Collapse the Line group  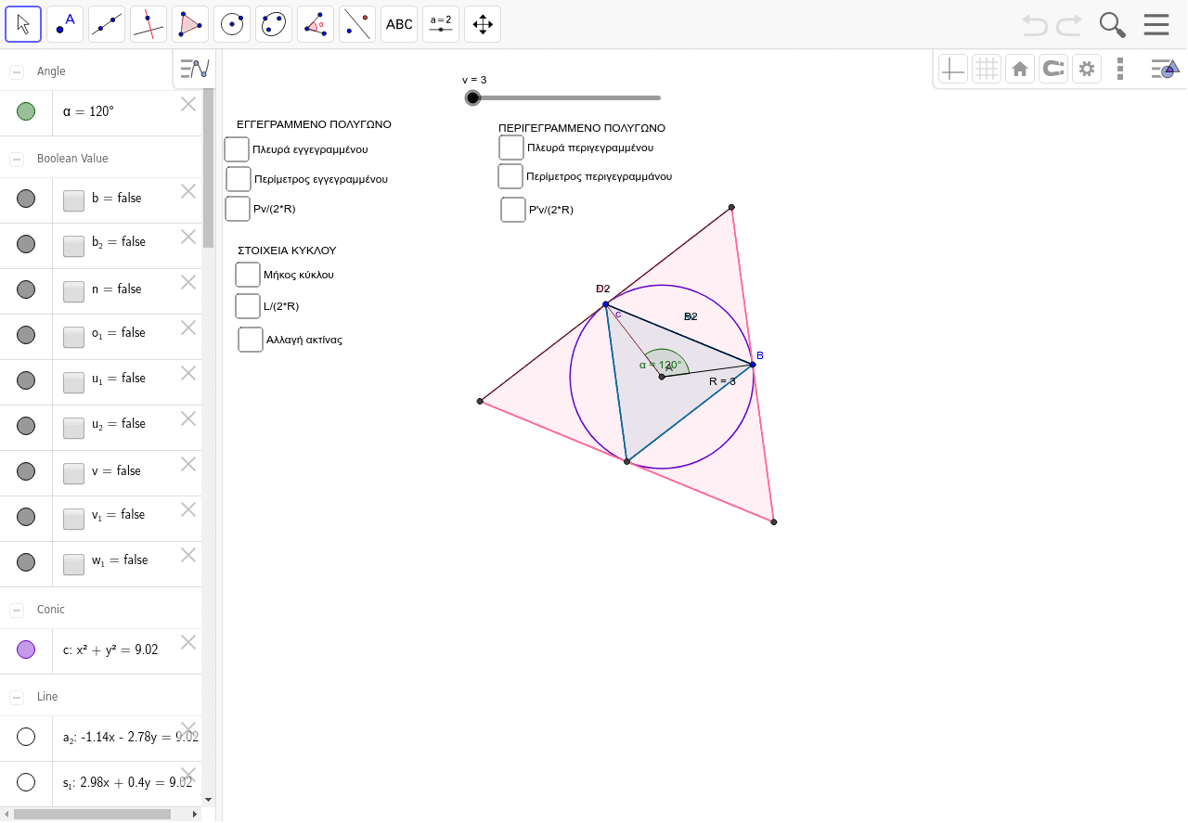pyautogui.click(x=17, y=697)
